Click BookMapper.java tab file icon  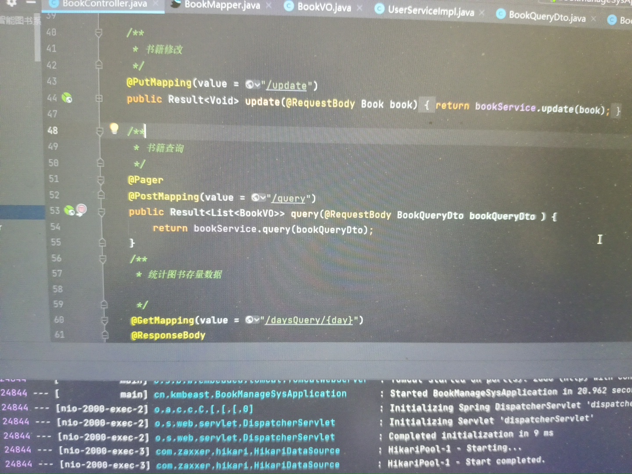(176, 4)
